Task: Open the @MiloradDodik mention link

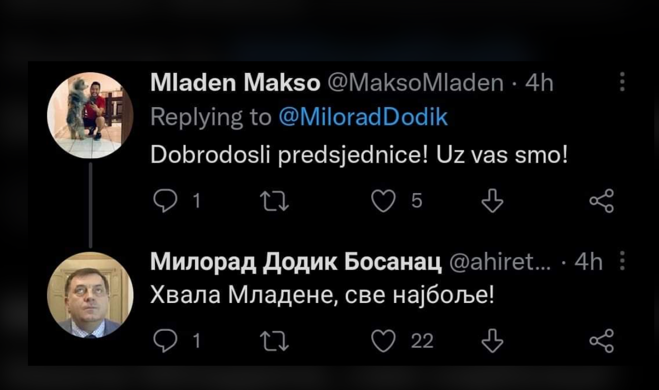Action: point(363,117)
